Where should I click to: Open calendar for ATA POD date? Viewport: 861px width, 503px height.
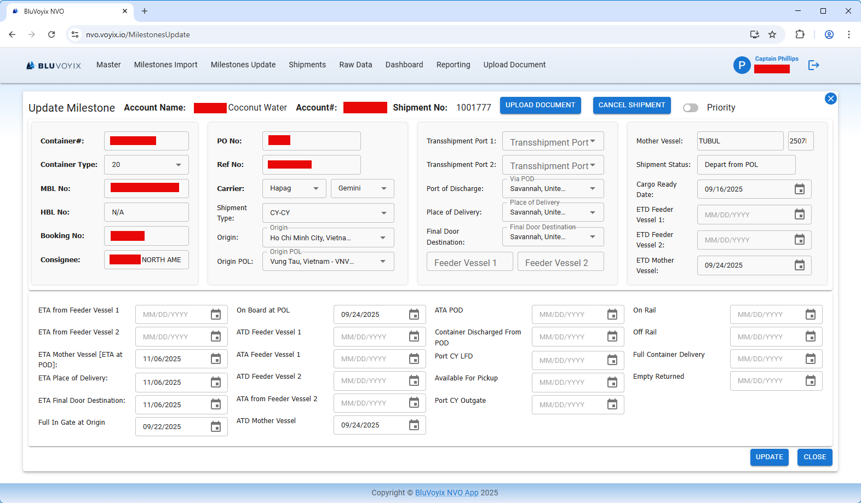pos(612,315)
